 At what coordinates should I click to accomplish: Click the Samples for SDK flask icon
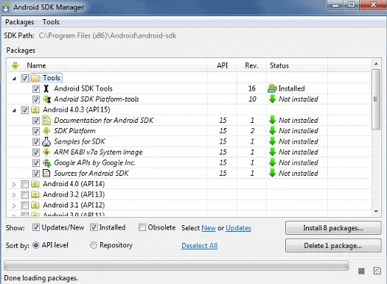(46, 141)
